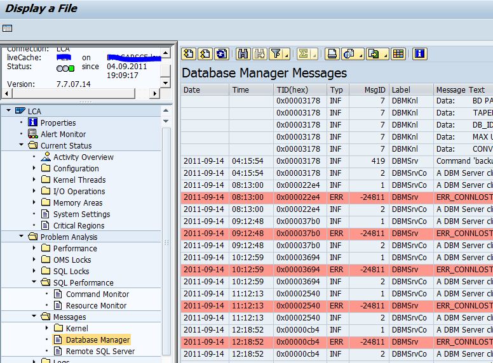Click the blue Information icon in toolbar
Viewport: 493px width, 363px height.
tap(420, 54)
